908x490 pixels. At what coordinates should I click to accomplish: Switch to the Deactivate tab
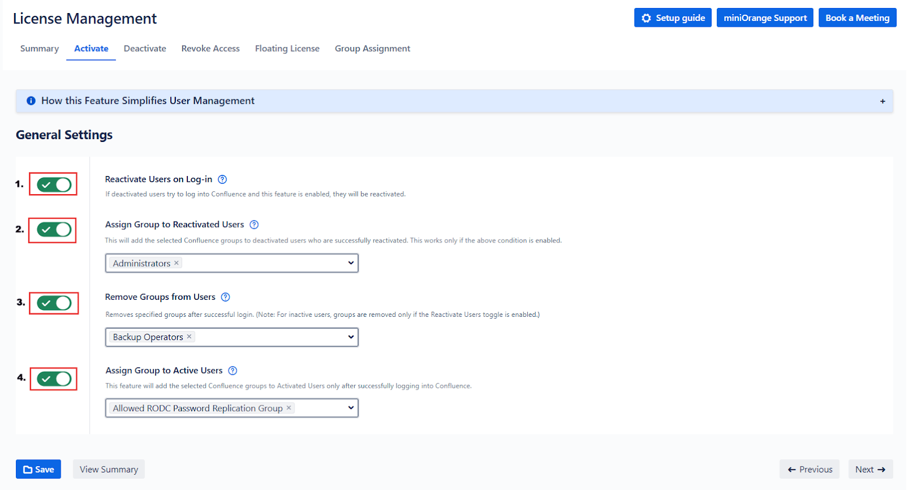(x=145, y=49)
